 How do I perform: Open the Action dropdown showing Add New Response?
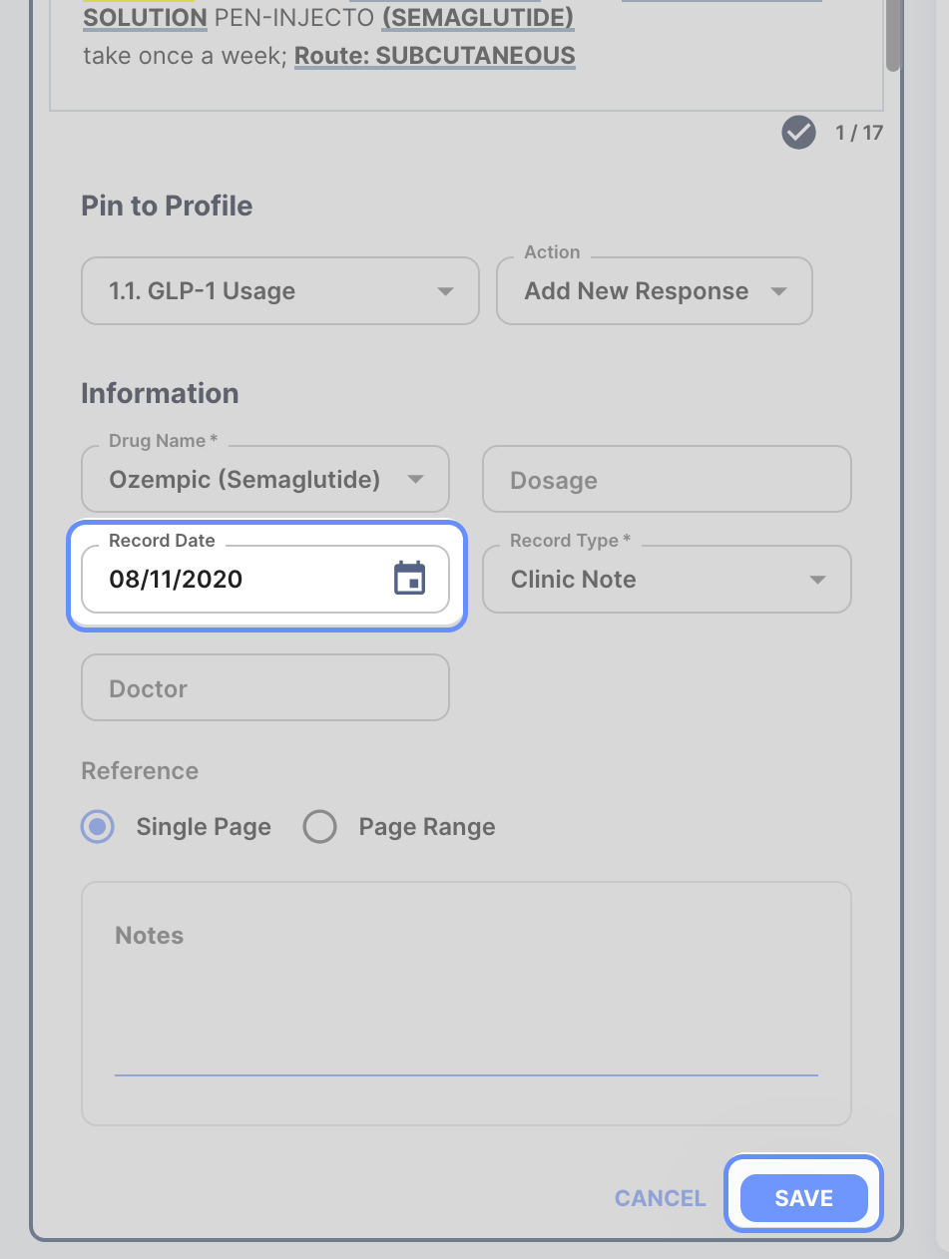[654, 290]
